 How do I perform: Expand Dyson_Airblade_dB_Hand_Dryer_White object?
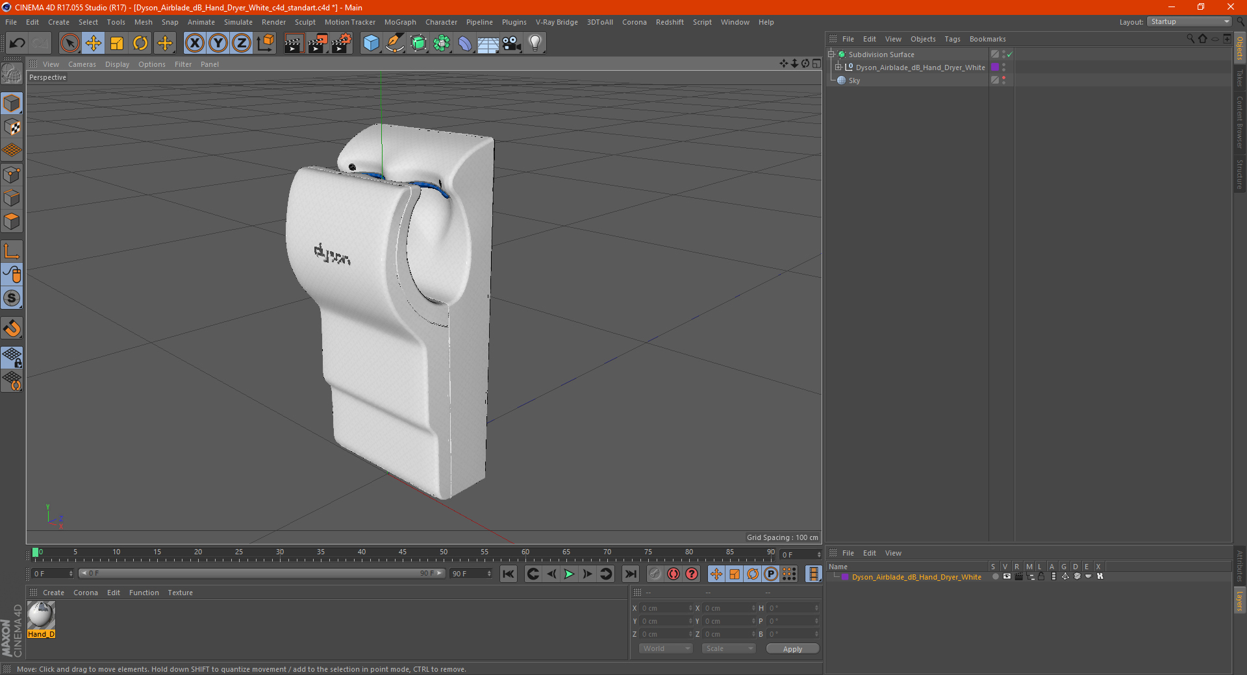tap(838, 67)
